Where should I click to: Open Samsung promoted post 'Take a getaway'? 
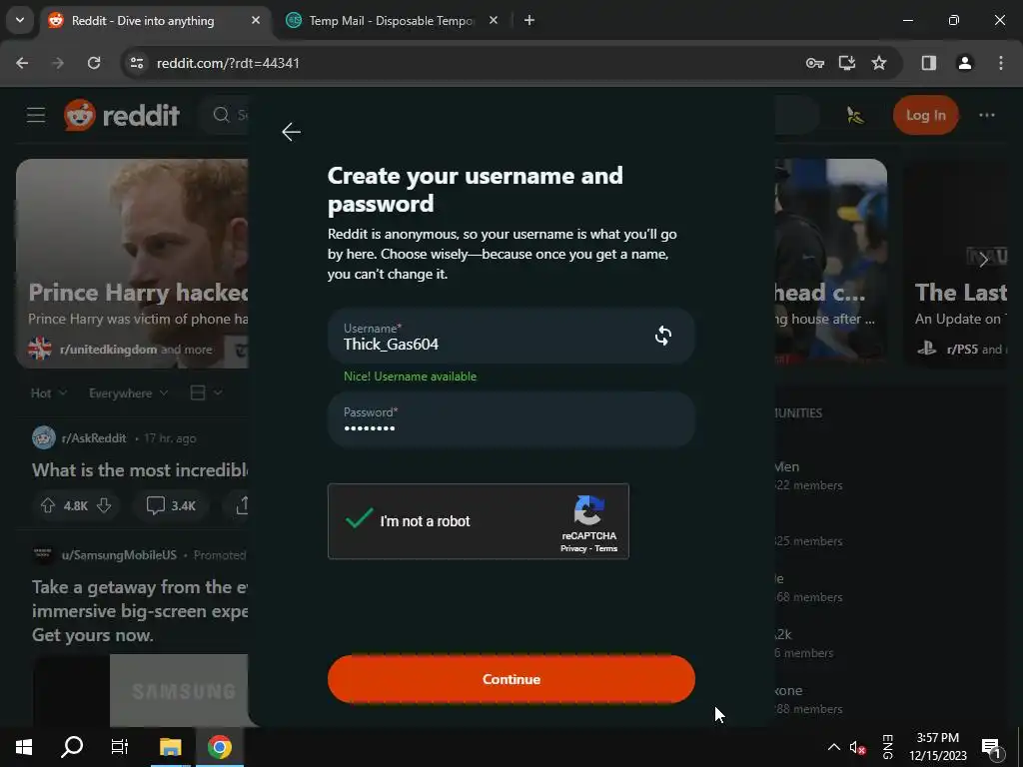140,611
